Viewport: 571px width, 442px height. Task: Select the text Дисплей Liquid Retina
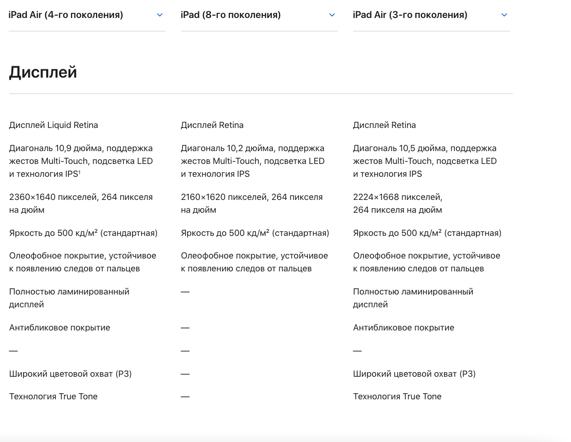[x=53, y=125]
